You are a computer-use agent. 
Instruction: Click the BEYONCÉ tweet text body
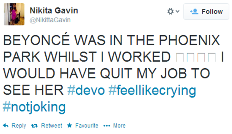pos(113,65)
